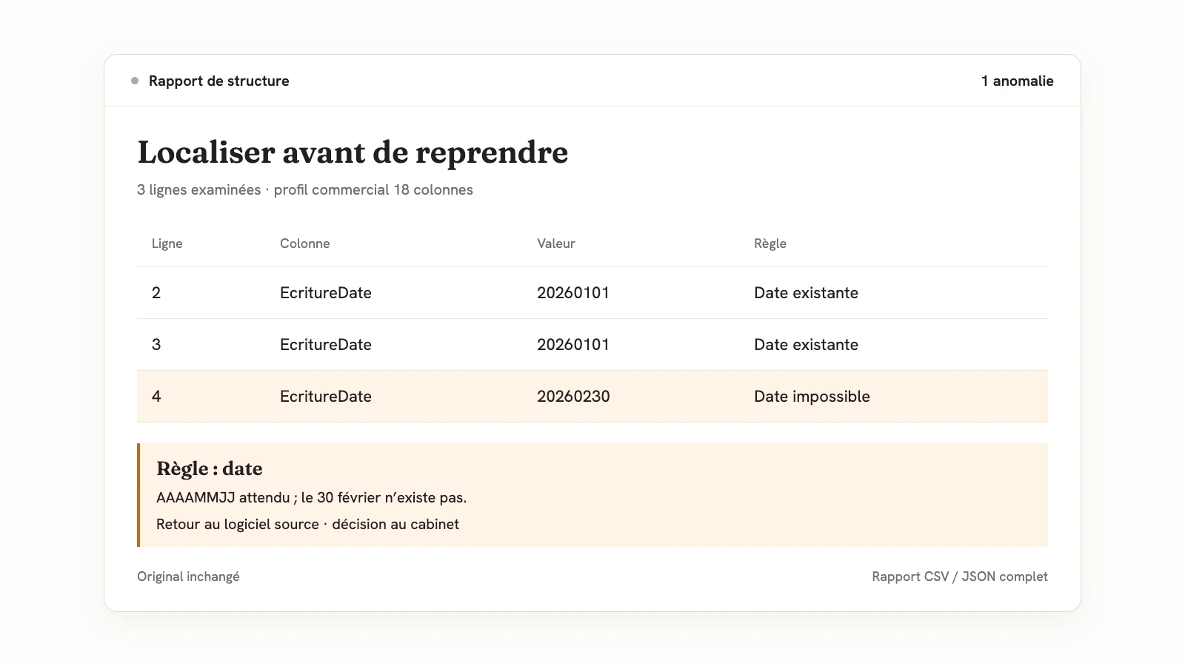Viewport: 1185px width, 666px height.
Task: Select line number 2 cell
Action: (x=156, y=293)
